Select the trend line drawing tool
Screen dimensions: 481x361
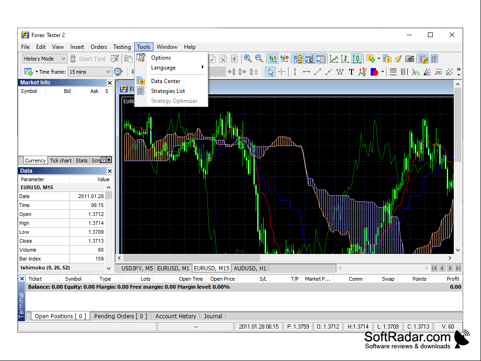(318, 72)
